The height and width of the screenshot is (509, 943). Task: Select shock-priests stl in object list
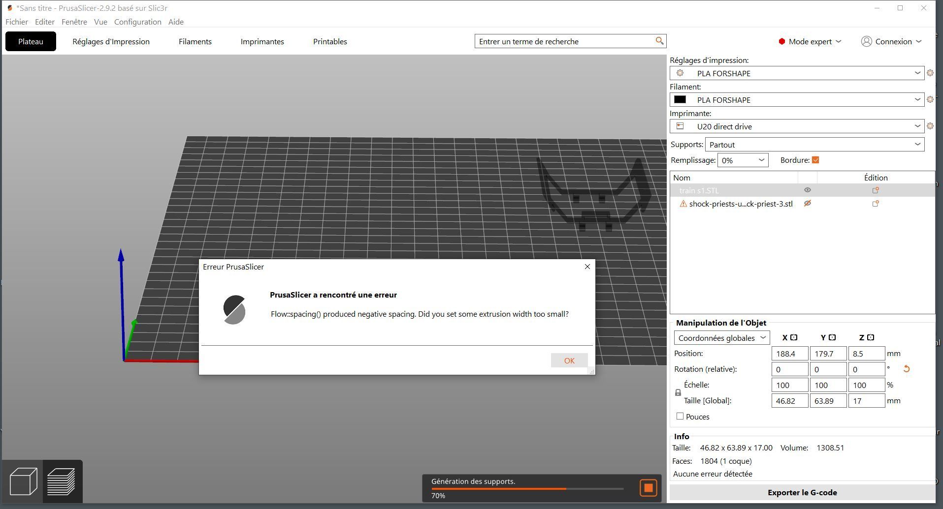coord(741,204)
